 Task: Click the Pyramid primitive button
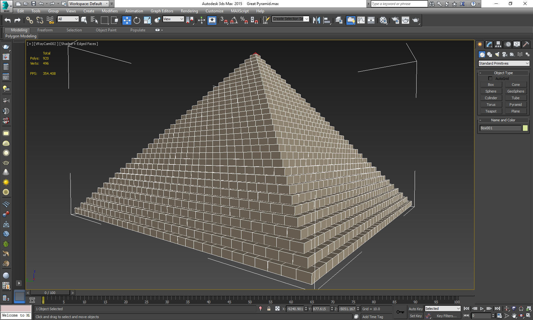[516, 105]
